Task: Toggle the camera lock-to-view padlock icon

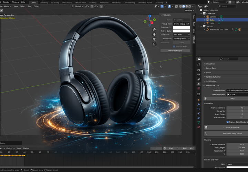Action: (154, 44)
